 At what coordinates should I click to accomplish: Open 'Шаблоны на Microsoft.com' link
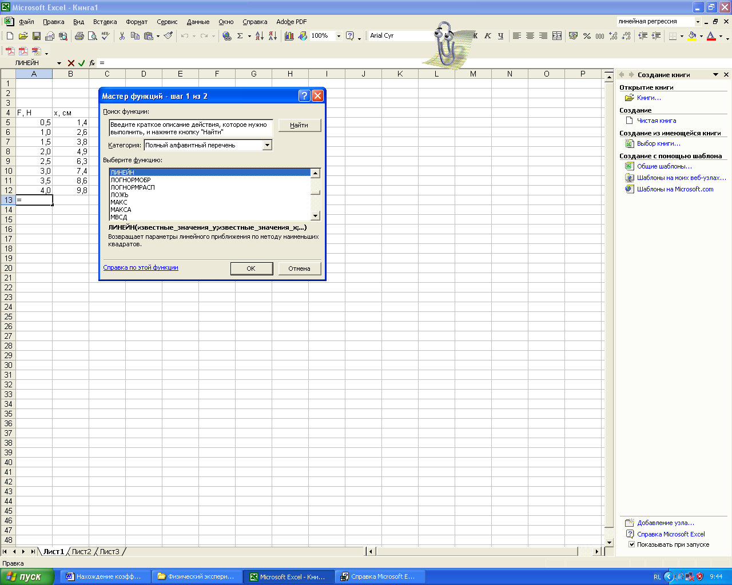[675, 189]
